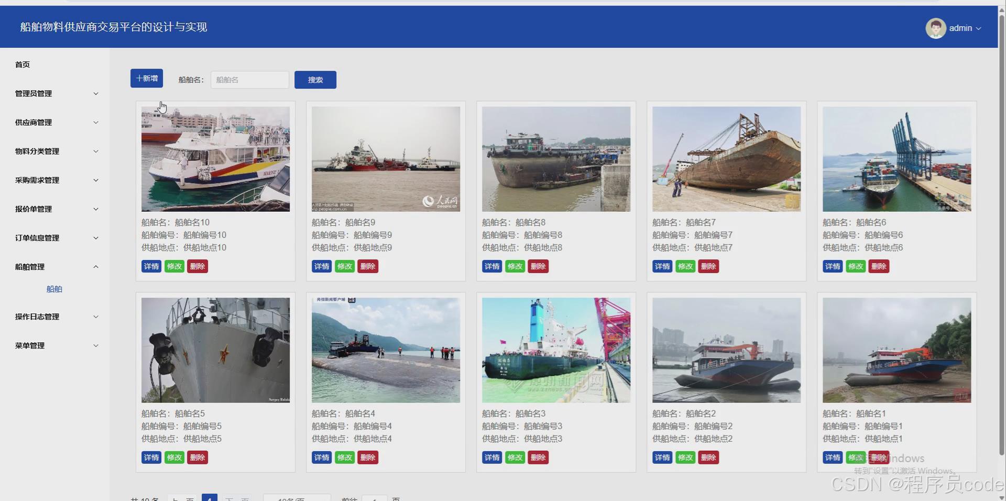Open the 船舶名5 ship photo
1006x501 pixels.
pyautogui.click(x=215, y=350)
